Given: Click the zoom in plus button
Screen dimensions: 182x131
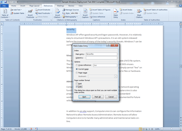Looking at the screenshot, I should point(181,129).
